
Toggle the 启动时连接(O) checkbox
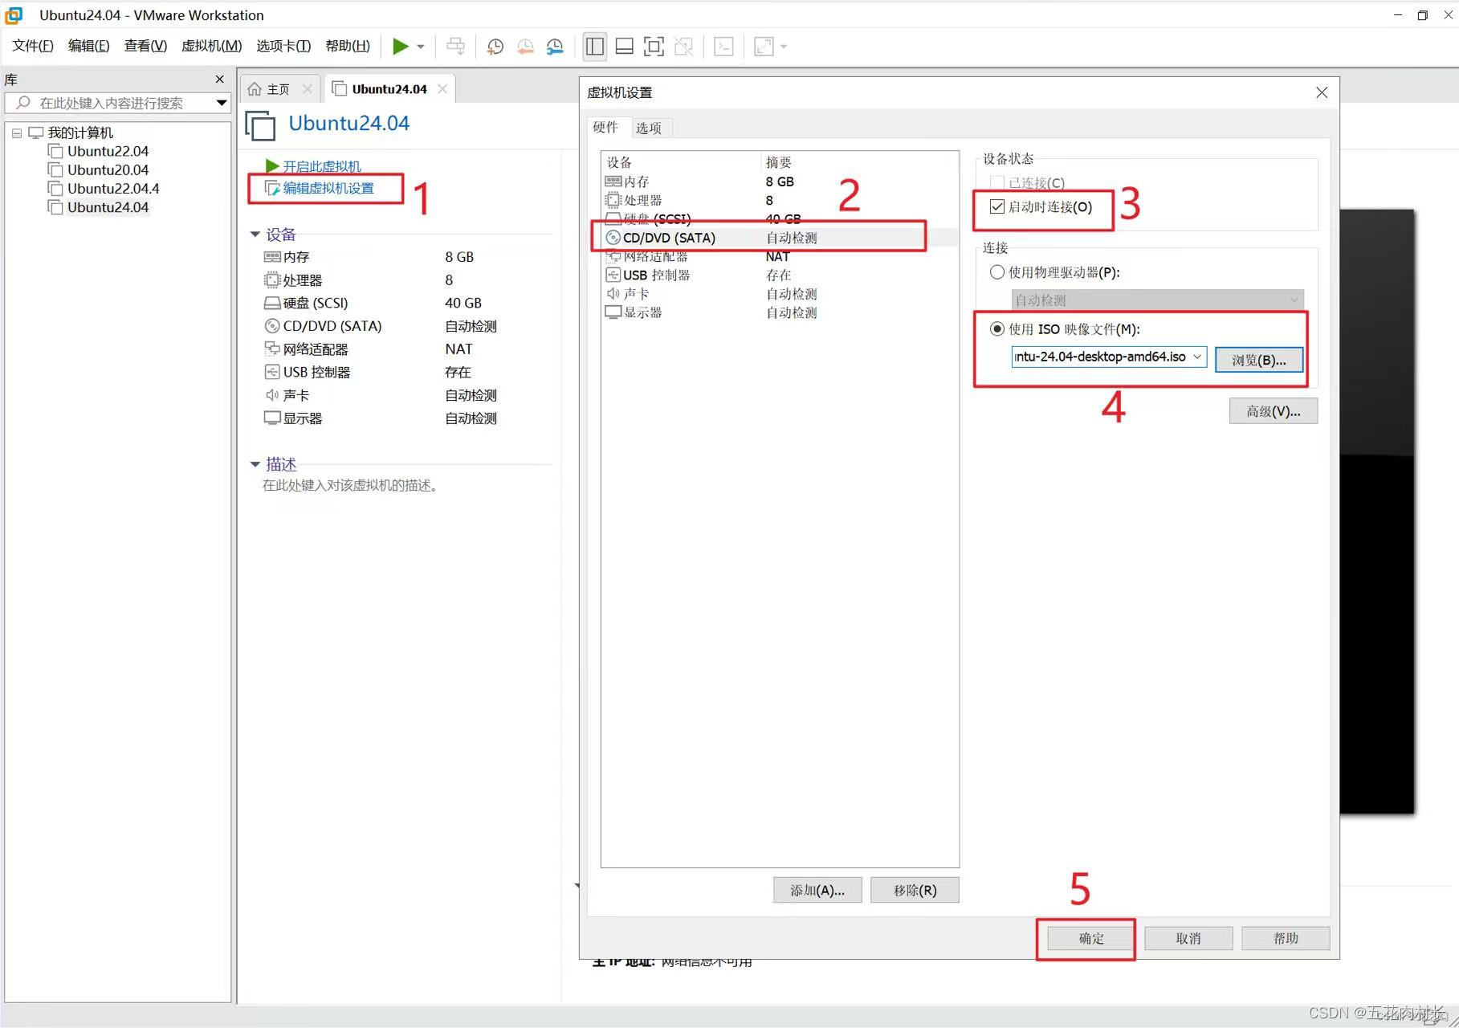[x=997, y=207]
